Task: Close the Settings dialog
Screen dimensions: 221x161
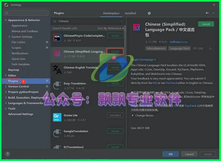Action: [214, 5]
